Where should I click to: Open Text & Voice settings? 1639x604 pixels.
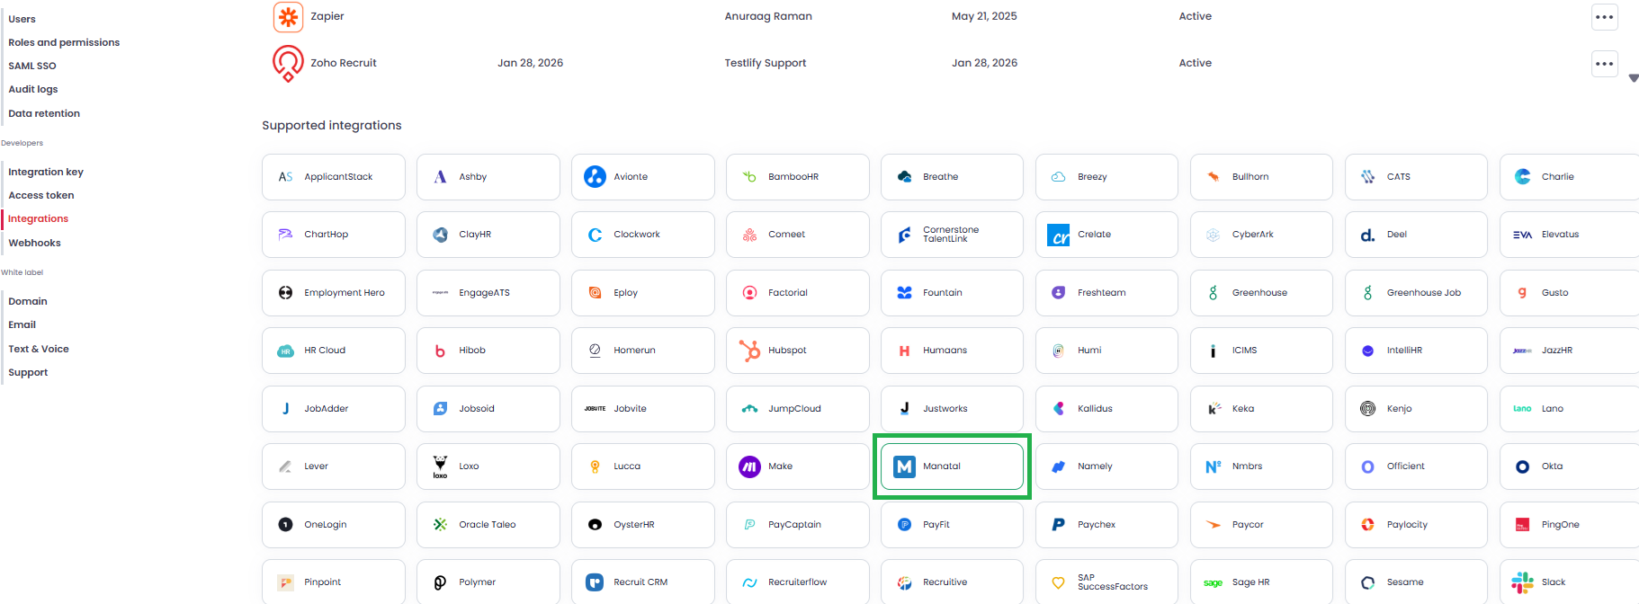coord(39,349)
